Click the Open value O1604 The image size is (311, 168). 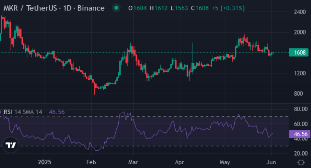point(137,8)
